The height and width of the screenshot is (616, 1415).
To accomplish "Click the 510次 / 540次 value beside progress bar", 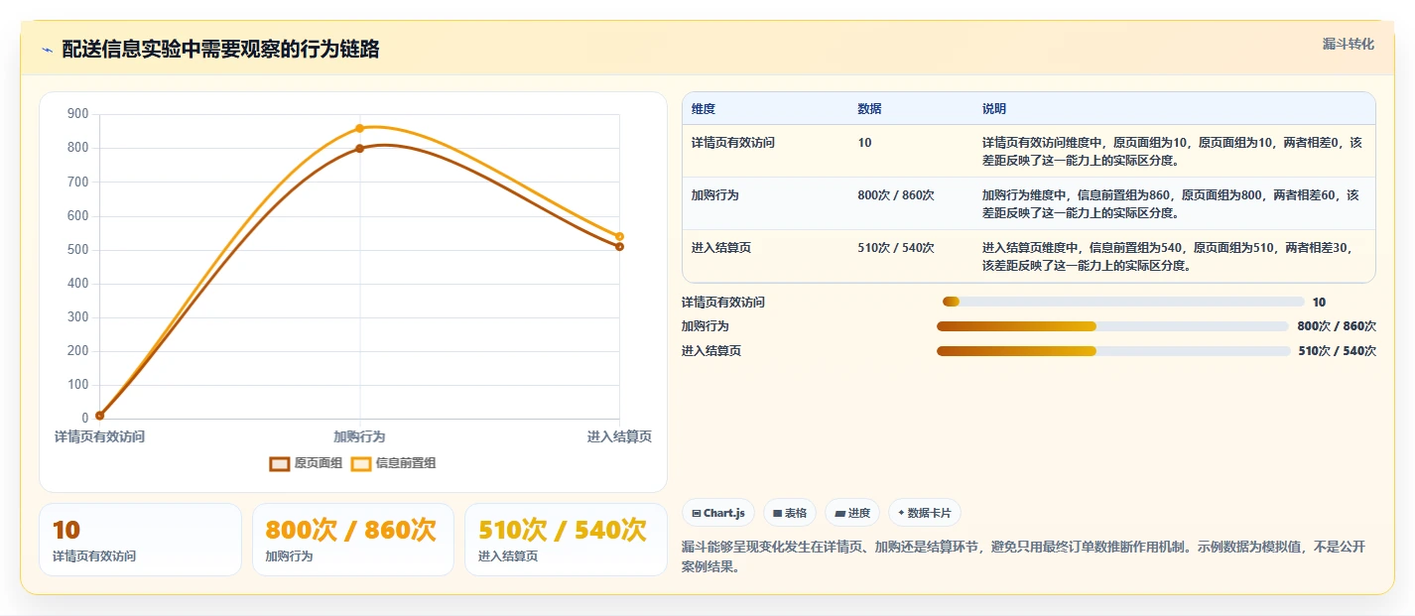I will pyautogui.click(x=1337, y=351).
